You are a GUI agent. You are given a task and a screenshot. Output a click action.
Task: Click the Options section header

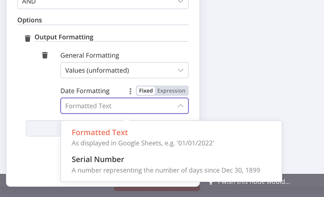pos(30,20)
